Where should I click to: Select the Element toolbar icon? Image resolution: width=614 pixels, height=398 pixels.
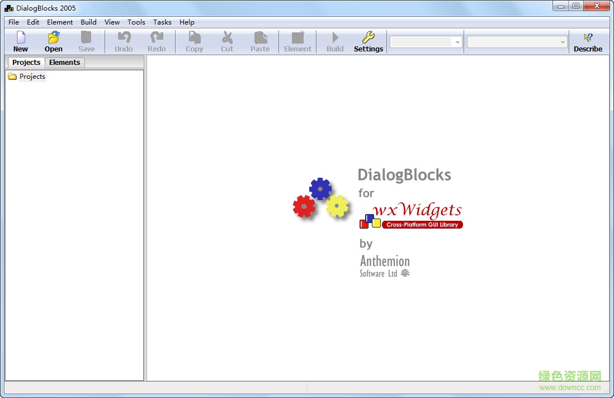297,41
